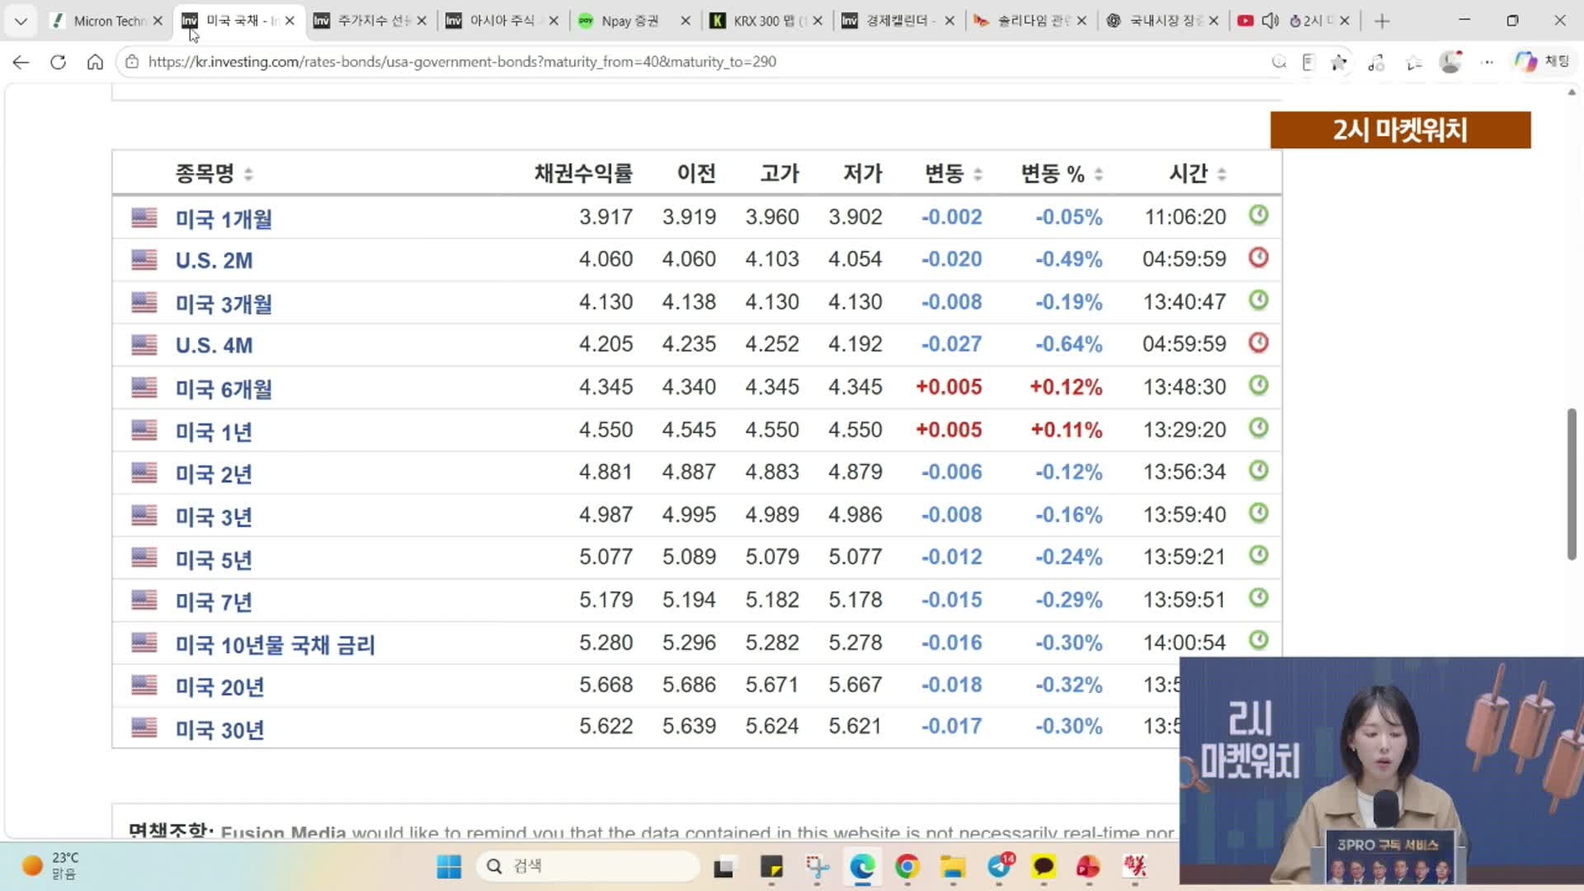
Task: Click the browser address bar URL
Action: click(x=462, y=62)
